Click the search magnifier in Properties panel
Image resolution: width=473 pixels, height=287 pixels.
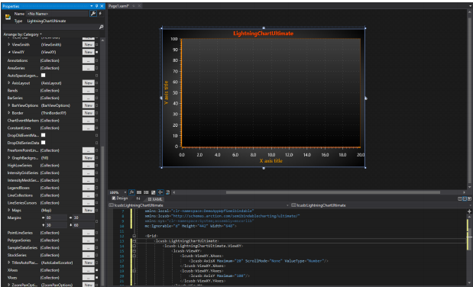(102, 27)
